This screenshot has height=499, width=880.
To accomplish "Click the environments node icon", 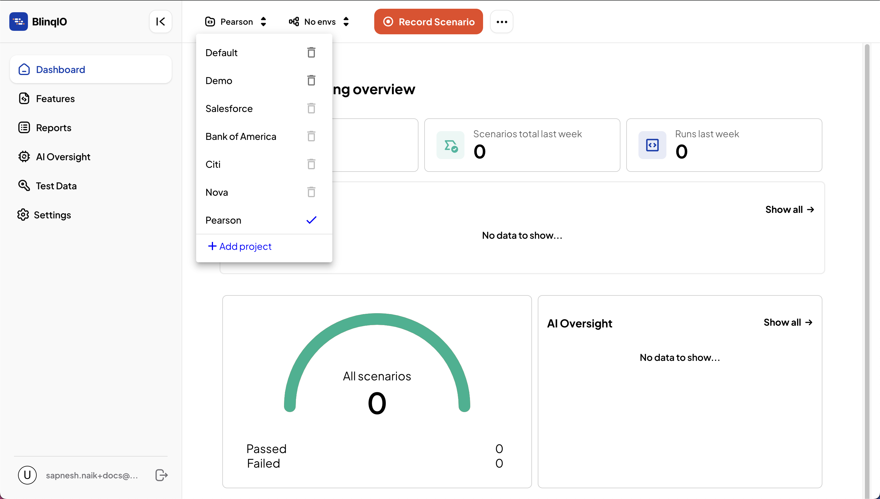I will (x=294, y=22).
